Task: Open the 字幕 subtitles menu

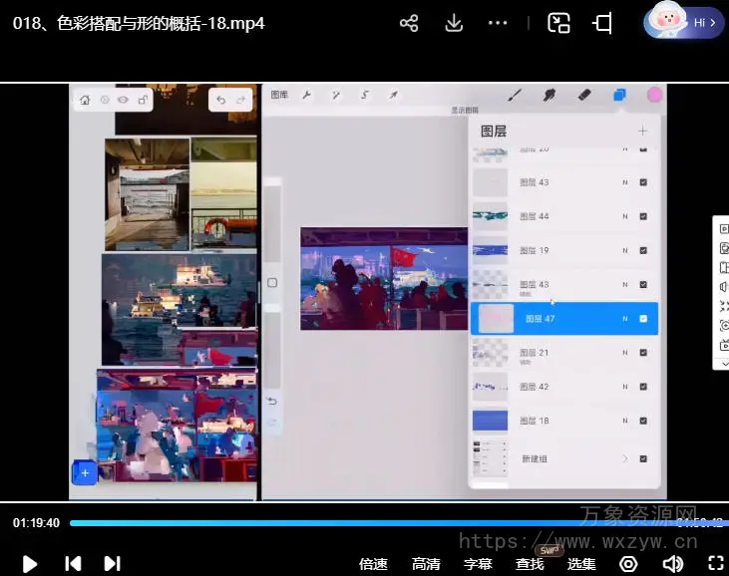Action: coord(478,564)
